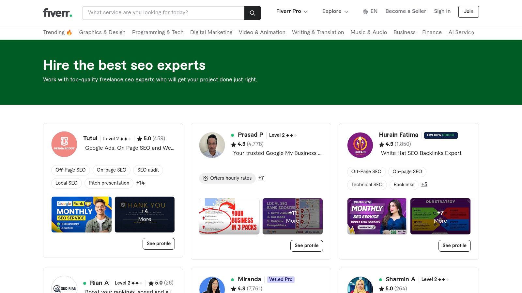The height and width of the screenshot is (293, 522).
Task: Open the +7 extra skills on Prasad's card
Action: (x=261, y=178)
